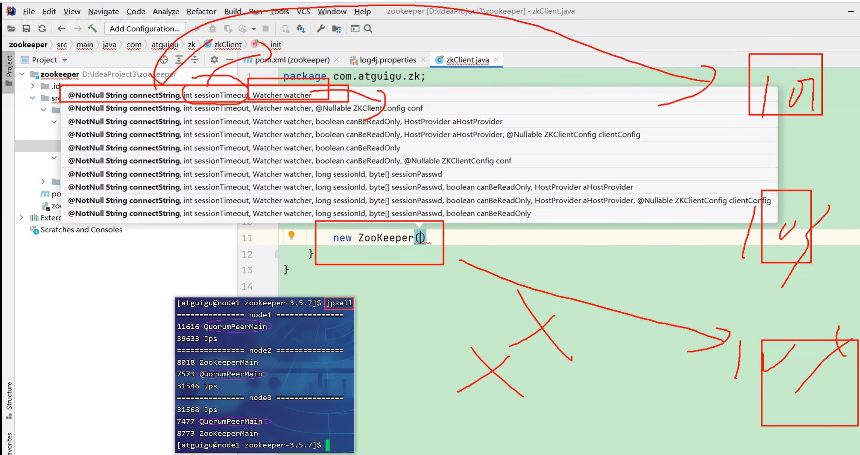This screenshot has width=860, height=455.
Task: Click com in the breadcrumb bar
Action: point(134,45)
